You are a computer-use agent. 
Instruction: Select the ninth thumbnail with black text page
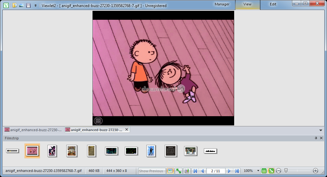point(171,151)
